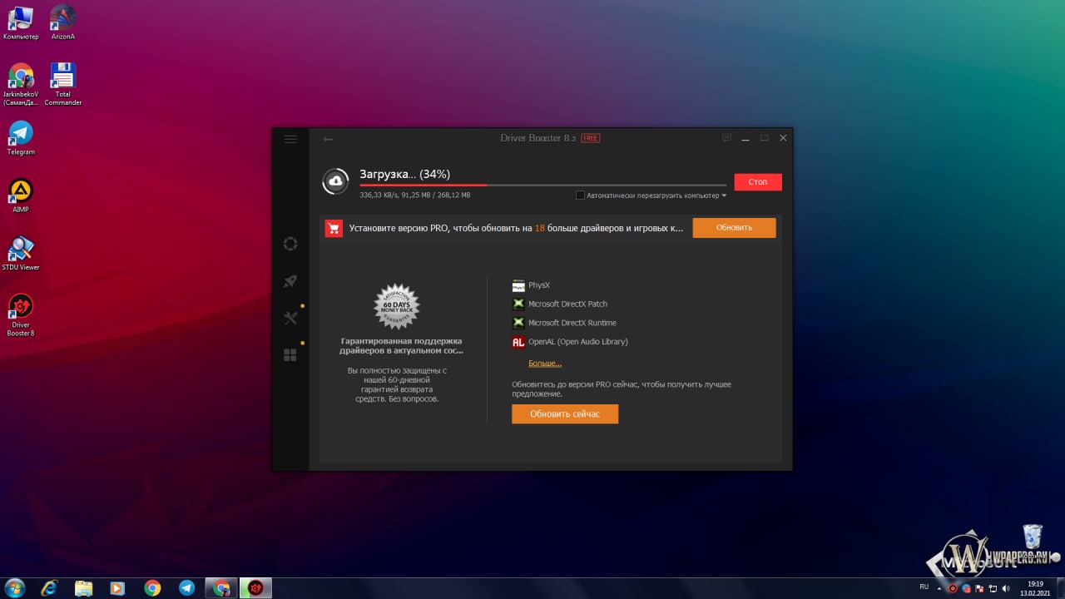Click the Microsoft DirectX Patch icon
The height and width of the screenshot is (599, 1065).
coord(518,304)
